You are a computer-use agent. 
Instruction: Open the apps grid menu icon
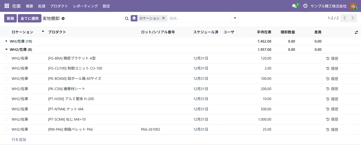[x=7, y=6]
